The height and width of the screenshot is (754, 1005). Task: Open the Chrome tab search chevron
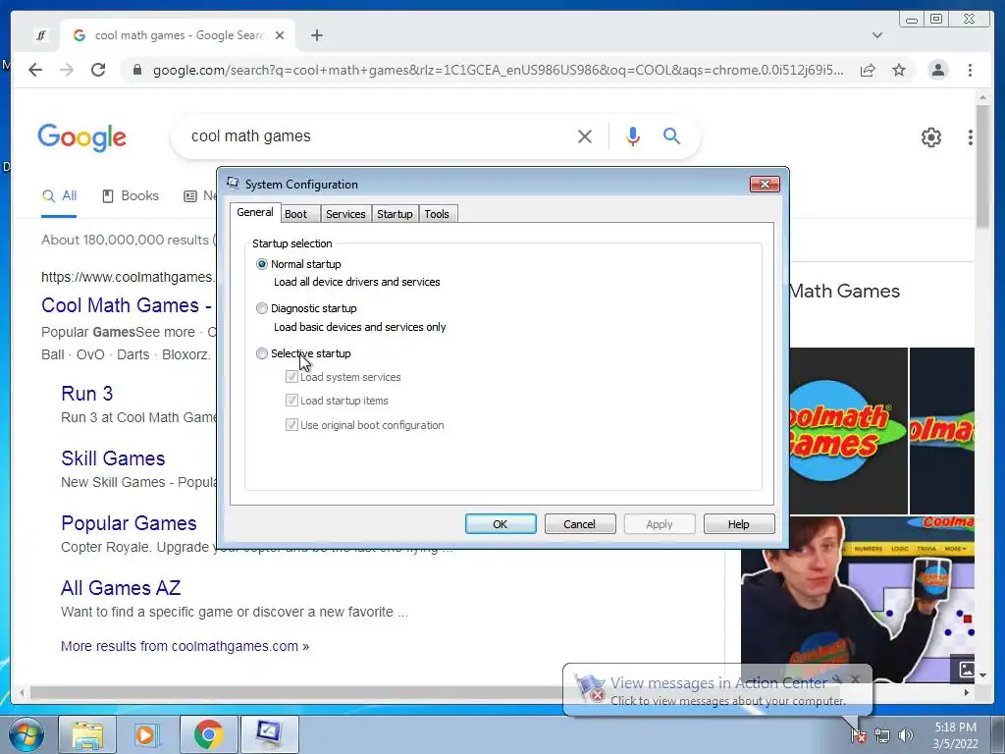(x=877, y=35)
